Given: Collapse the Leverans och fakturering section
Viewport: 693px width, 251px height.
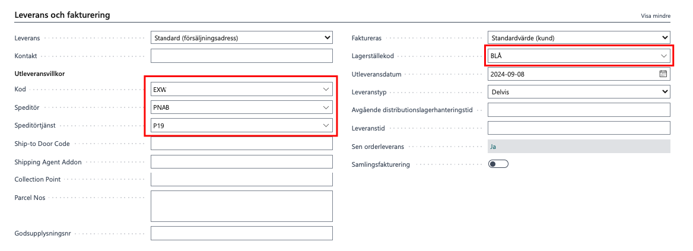Looking at the screenshot, I should click(62, 15).
